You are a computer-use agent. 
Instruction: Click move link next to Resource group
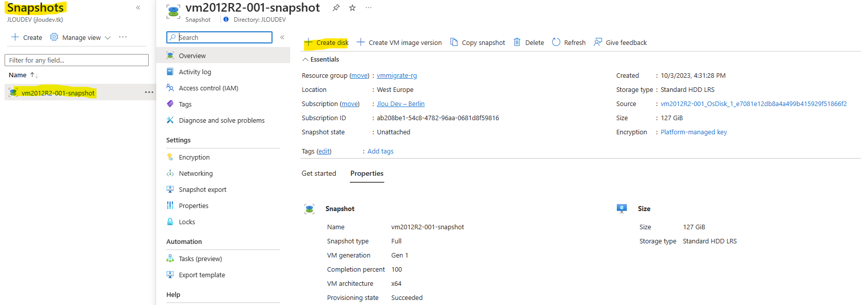click(359, 76)
